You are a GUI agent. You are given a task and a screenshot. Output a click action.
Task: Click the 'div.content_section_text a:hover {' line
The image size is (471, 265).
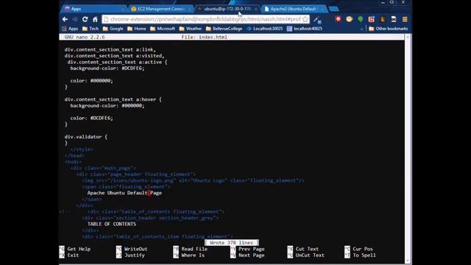tap(113, 99)
